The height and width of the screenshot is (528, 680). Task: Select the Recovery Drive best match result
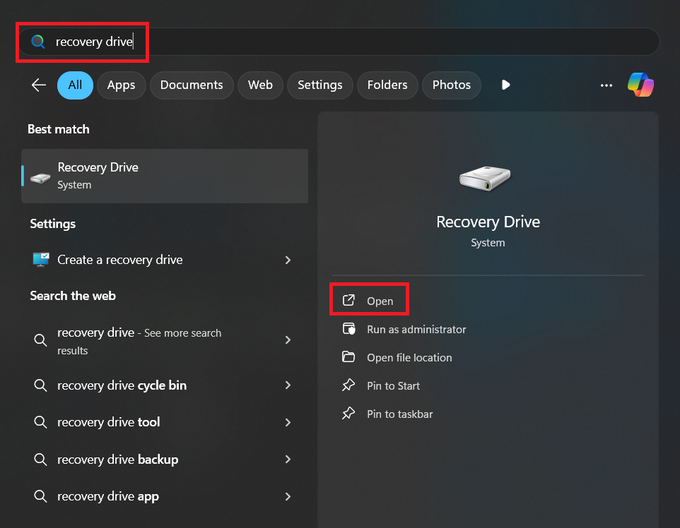(165, 176)
